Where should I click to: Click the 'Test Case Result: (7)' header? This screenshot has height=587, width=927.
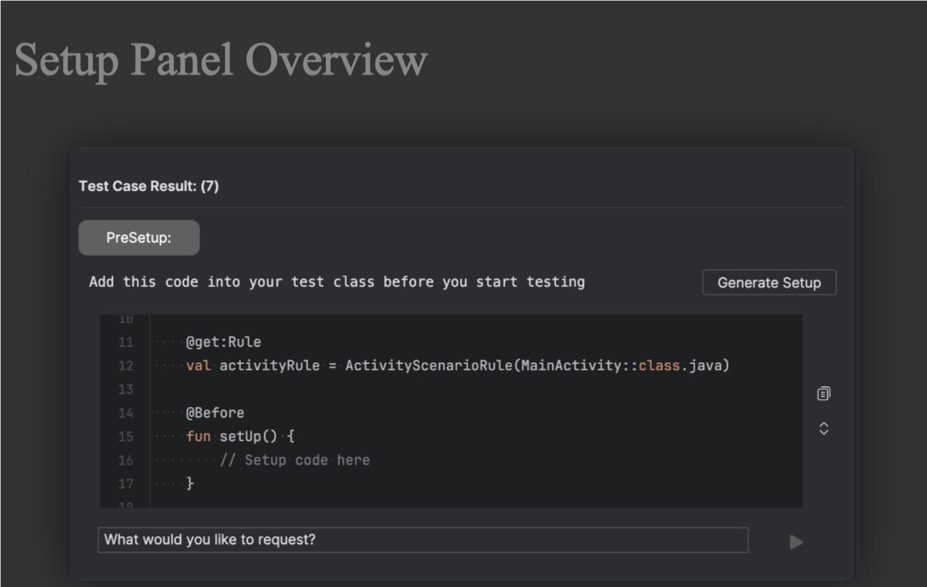click(148, 186)
